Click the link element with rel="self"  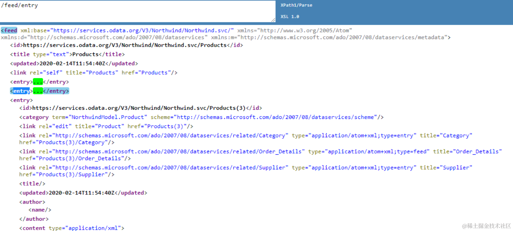coord(94,73)
